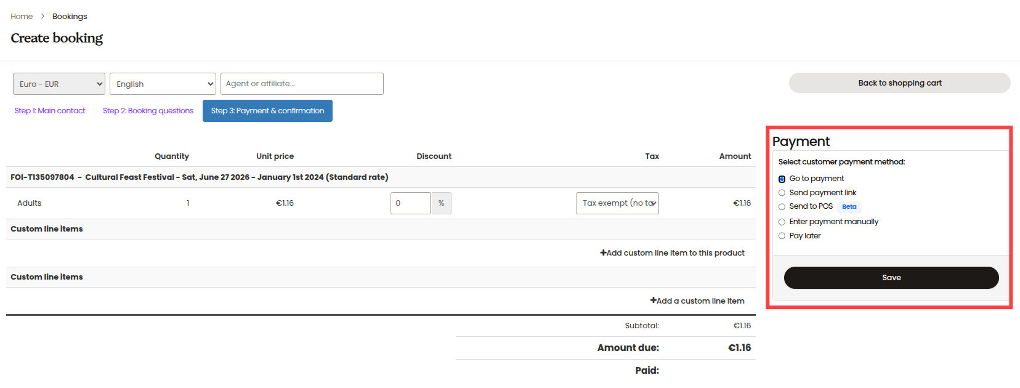1020x388 pixels.
Task: Click the Discount column header
Action: pos(434,156)
